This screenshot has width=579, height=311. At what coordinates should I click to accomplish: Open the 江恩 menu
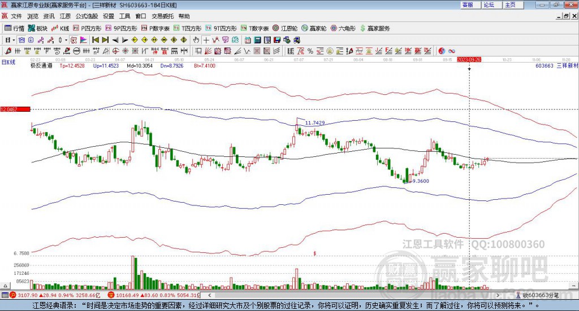tap(65, 16)
